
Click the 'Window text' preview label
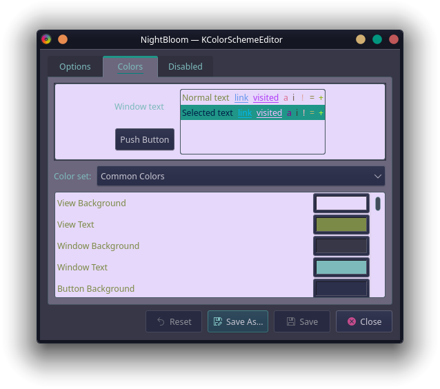tap(139, 107)
